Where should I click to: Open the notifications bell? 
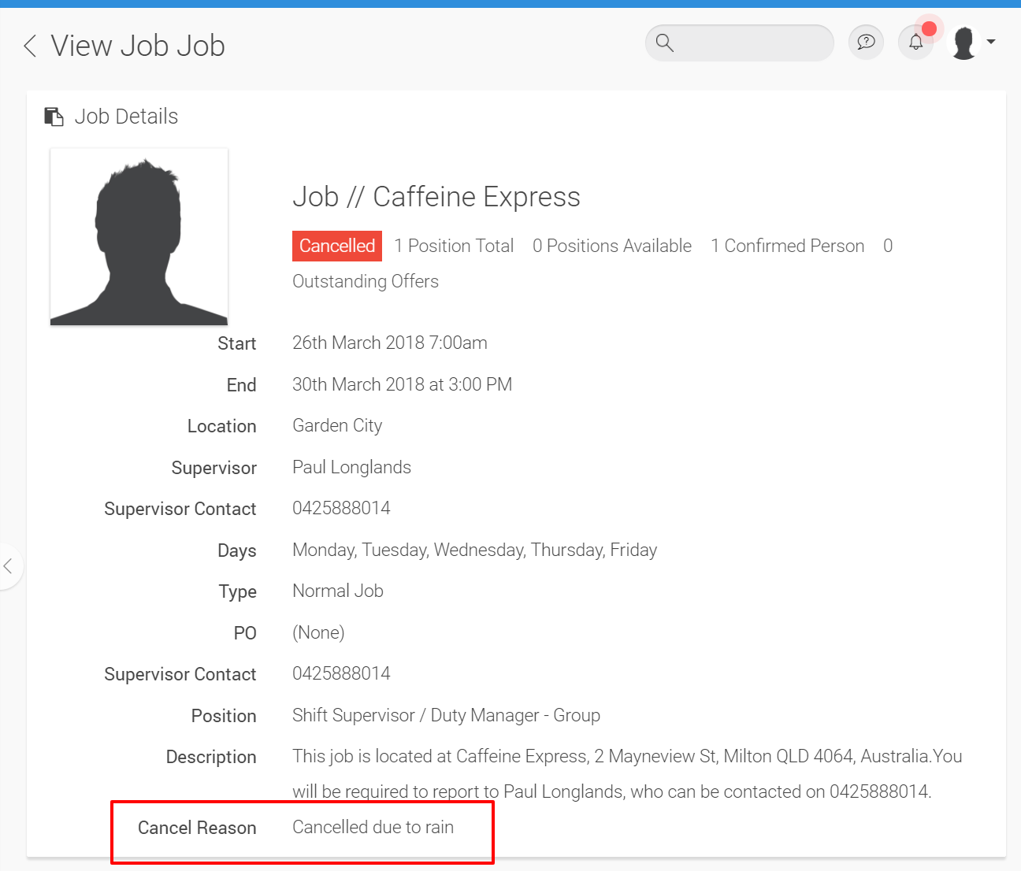[x=915, y=43]
